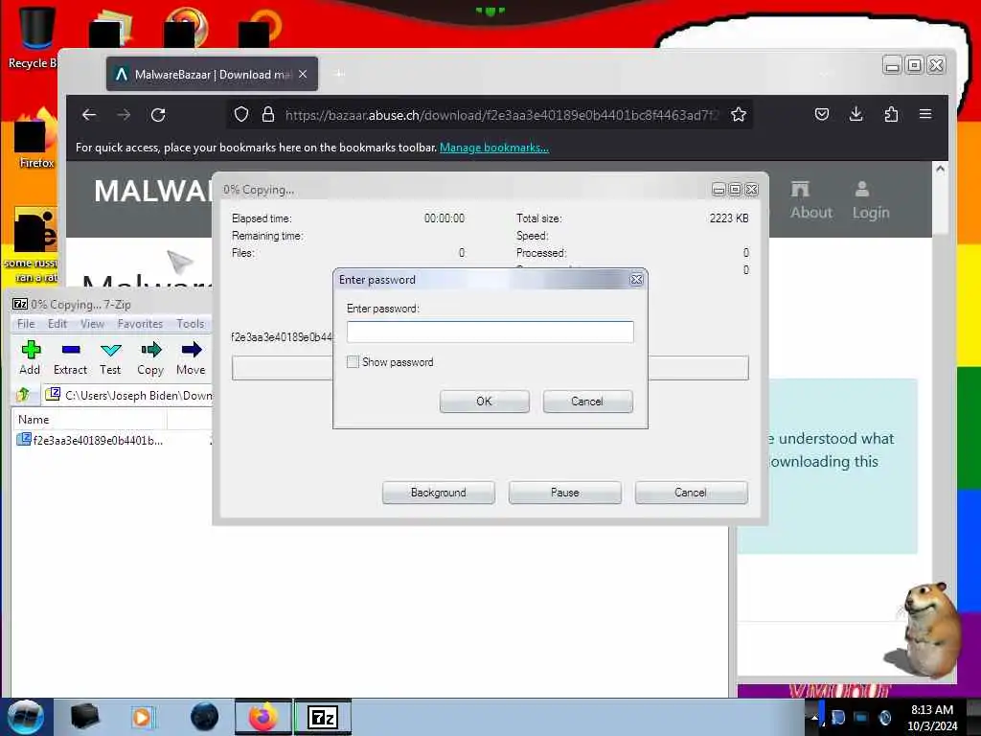The width and height of the screenshot is (981, 736).
Task: Show hidden system tray icons
Action: [814, 718]
